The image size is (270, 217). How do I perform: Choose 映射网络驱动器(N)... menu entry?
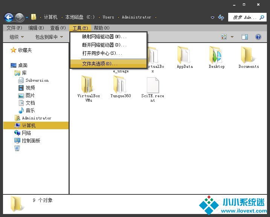108,37
